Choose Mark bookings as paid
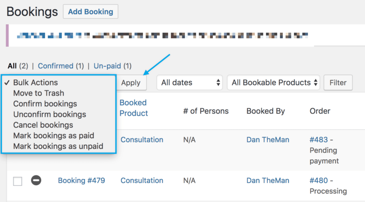This screenshot has height=202, width=365. click(x=53, y=136)
